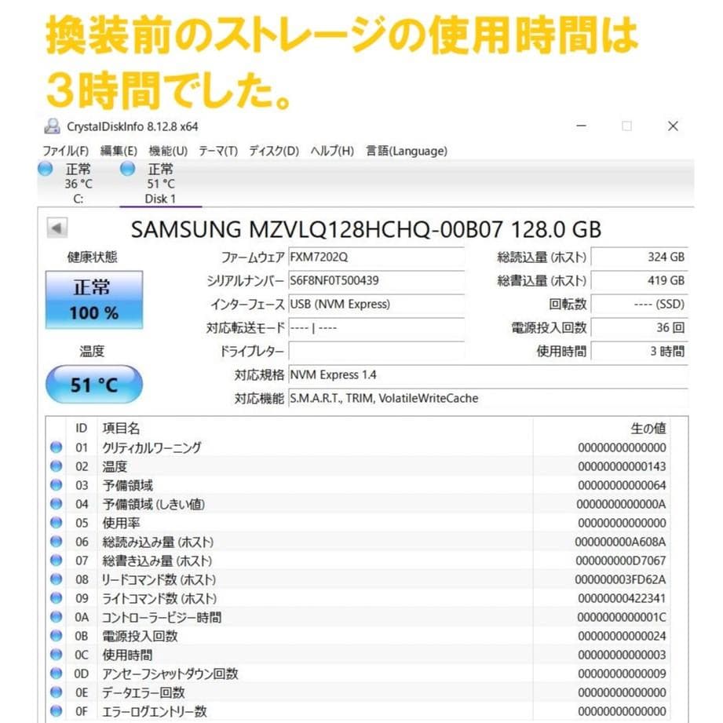Viewport: 723px width, 723px height.
Task: Click the 正常 100 % health status button
Action: click(94, 300)
